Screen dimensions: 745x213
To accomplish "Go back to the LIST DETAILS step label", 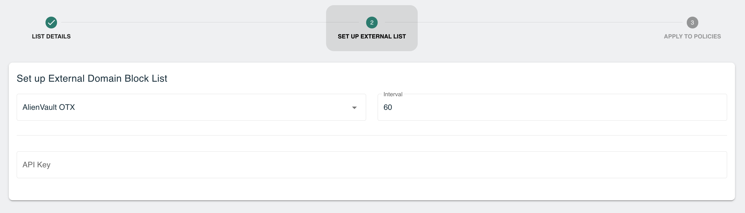I will (51, 36).
